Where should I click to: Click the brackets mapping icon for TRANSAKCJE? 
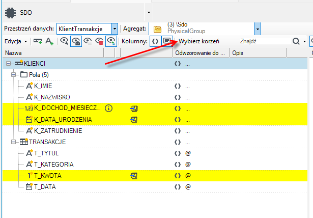(x=178, y=142)
